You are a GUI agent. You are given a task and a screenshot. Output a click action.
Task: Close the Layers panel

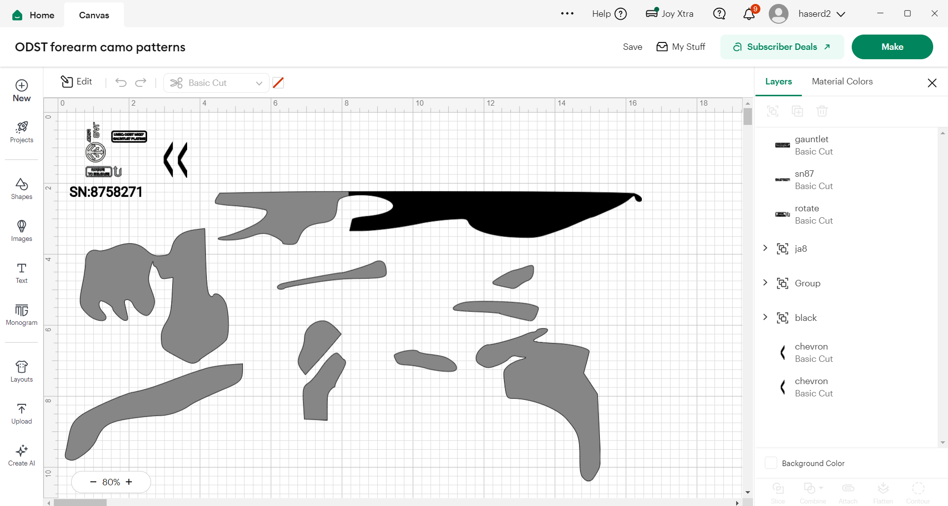pos(932,83)
